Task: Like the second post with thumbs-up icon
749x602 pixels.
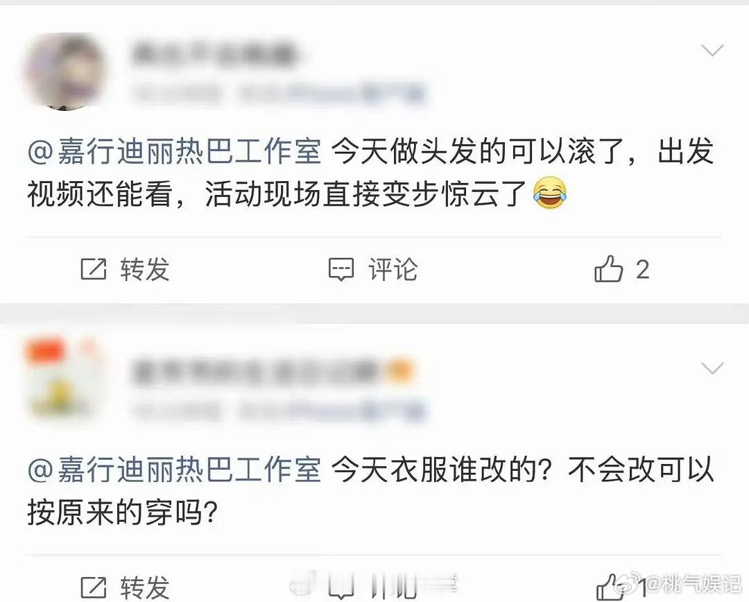Action: [609, 587]
